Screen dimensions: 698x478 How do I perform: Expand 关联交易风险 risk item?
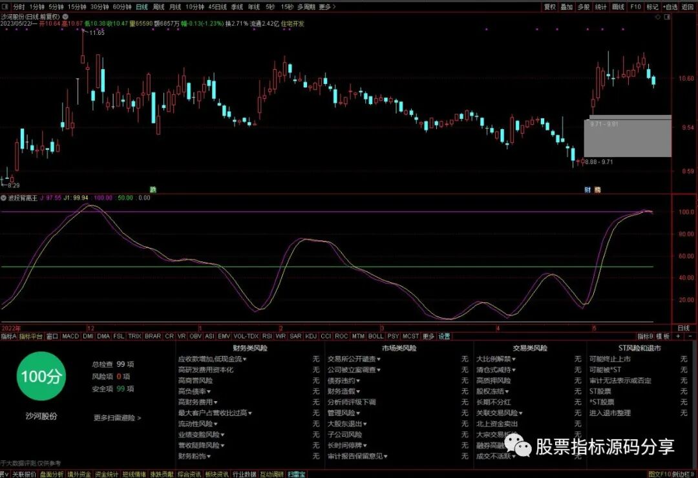500,413
